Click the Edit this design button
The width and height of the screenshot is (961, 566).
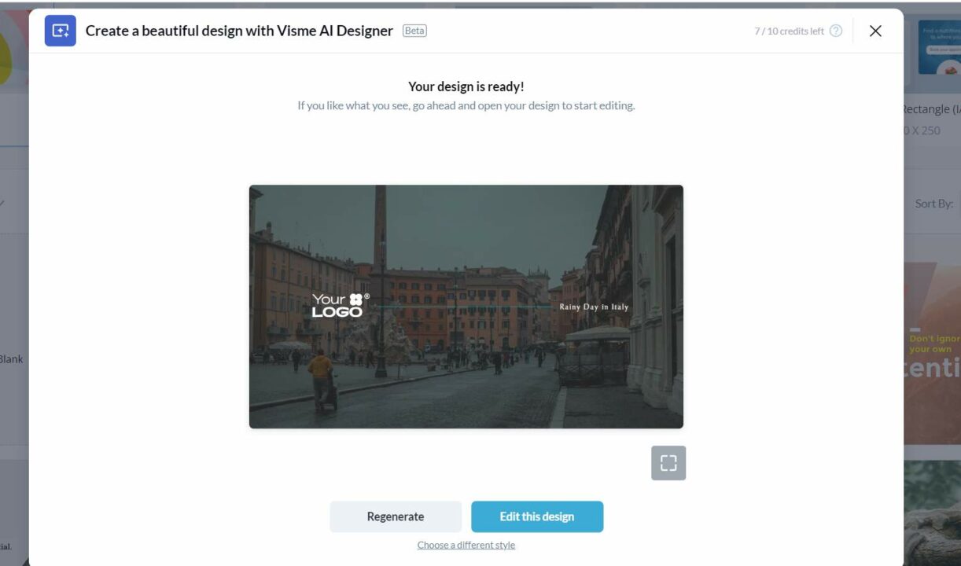[537, 516]
